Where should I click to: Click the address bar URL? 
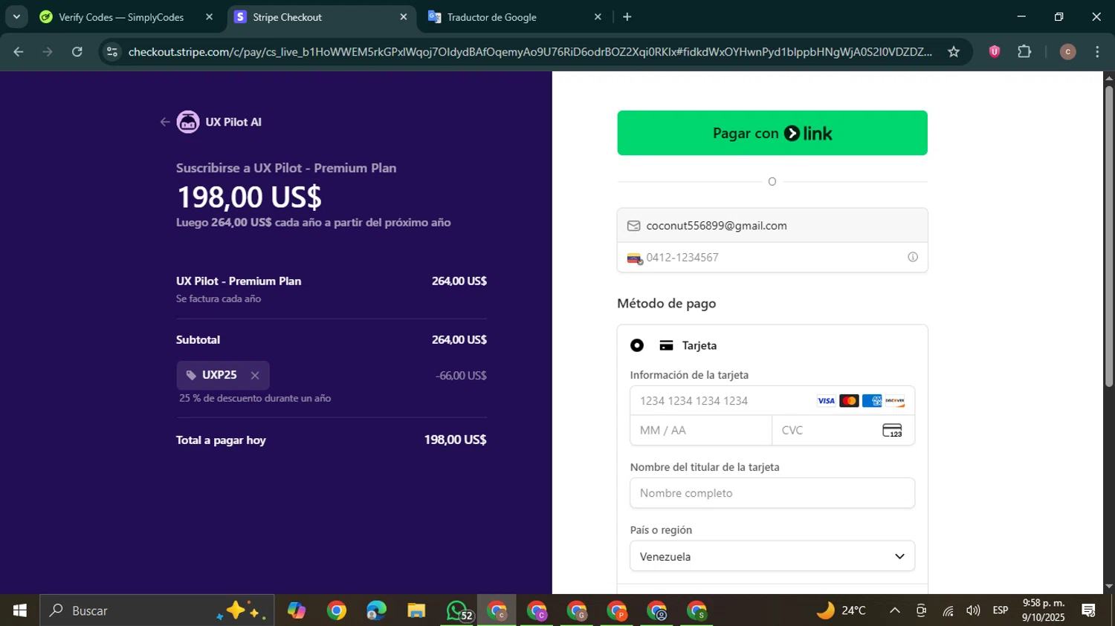pyautogui.click(x=529, y=51)
